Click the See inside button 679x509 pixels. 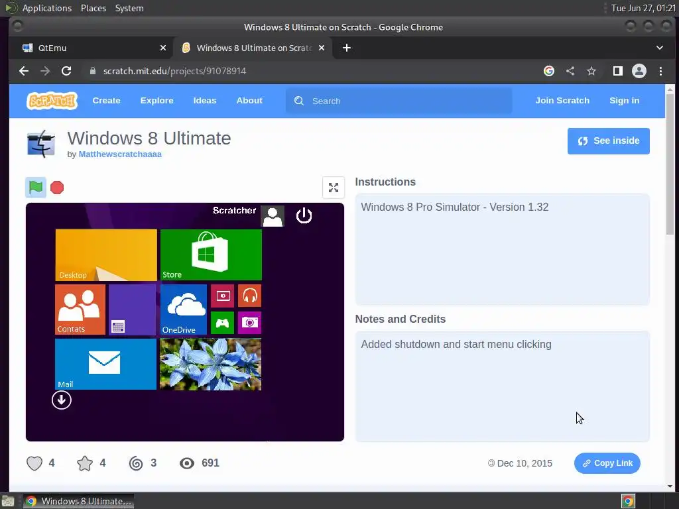coord(609,141)
